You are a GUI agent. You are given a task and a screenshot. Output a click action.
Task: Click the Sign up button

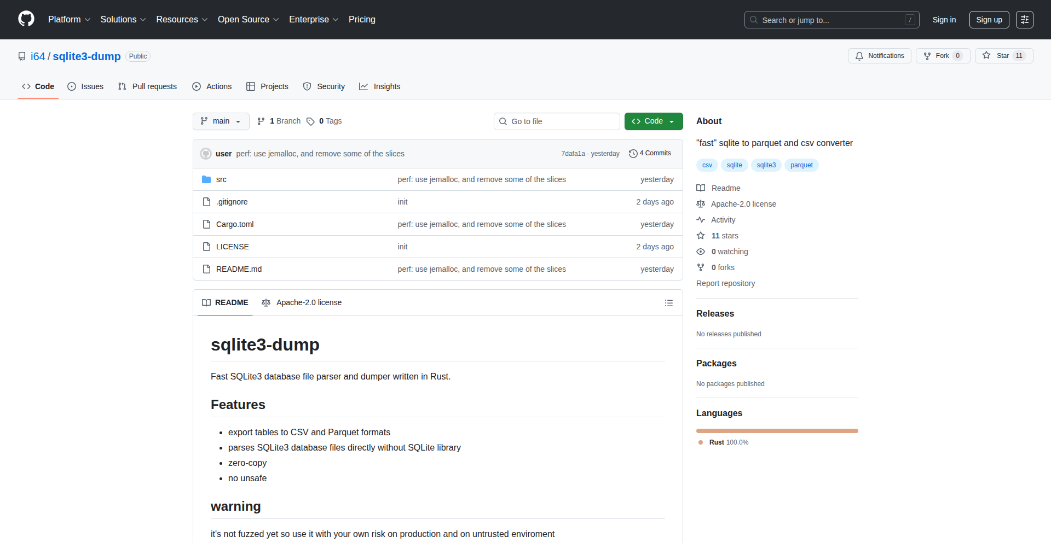tap(989, 20)
